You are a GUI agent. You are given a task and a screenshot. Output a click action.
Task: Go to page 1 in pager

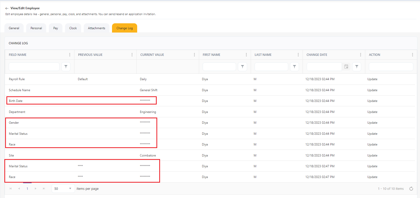[x=27, y=189]
